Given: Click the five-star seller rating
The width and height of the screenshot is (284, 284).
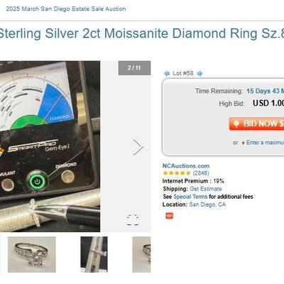Looking at the screenshot, I should point(177,173).
